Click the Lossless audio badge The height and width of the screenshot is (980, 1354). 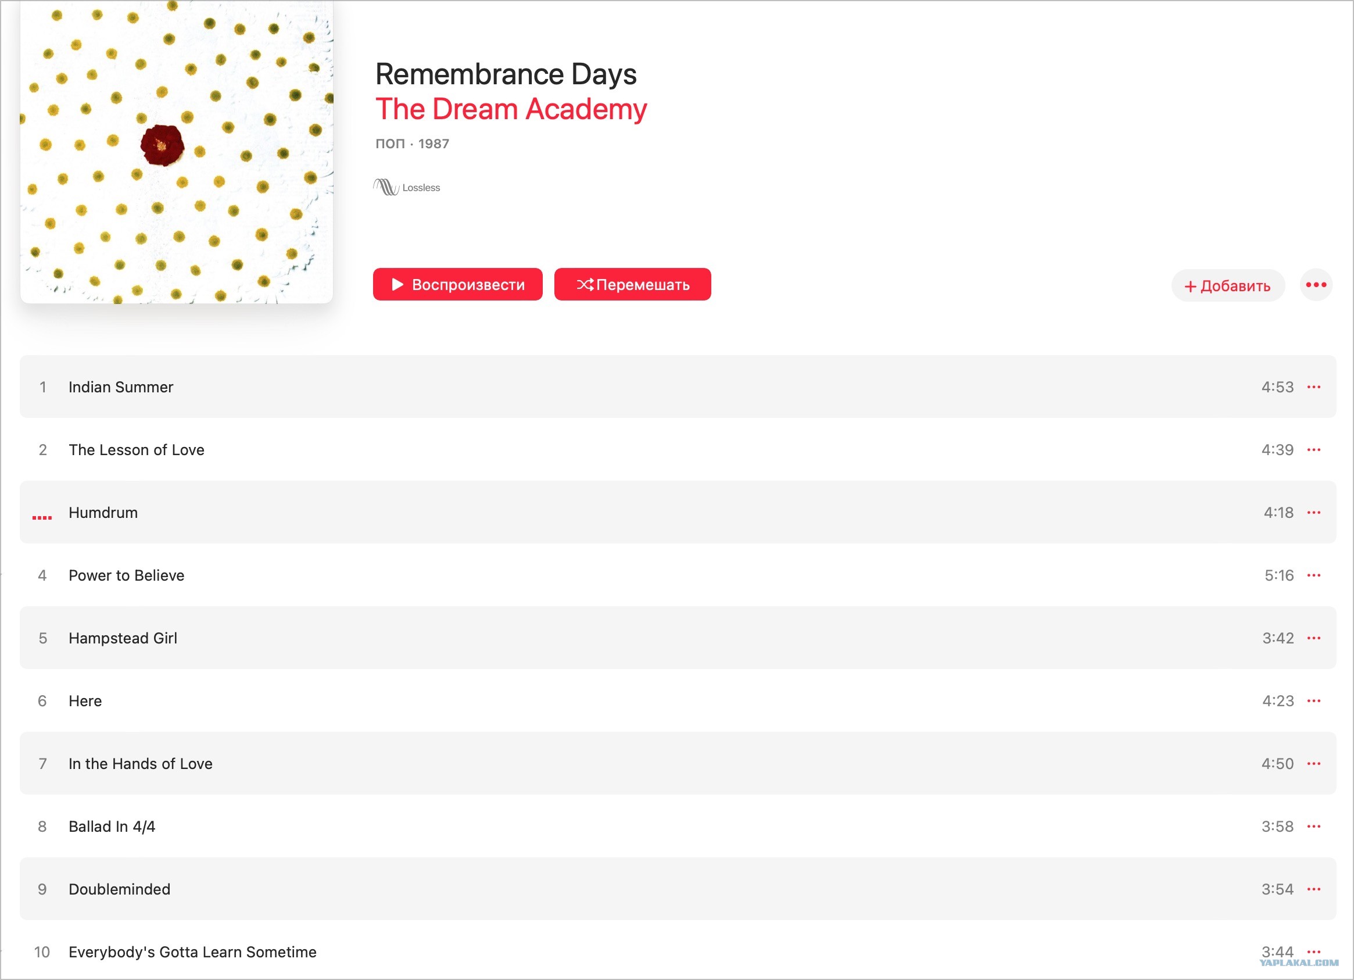[x=407, y=188]
